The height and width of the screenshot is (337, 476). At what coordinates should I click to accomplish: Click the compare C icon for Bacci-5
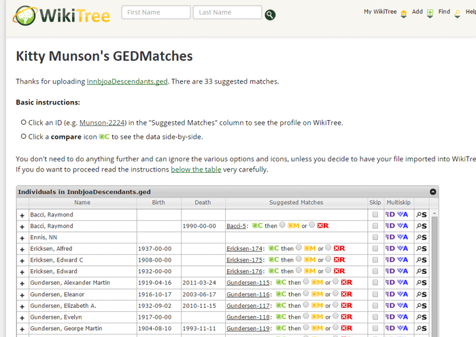(258, 226)
